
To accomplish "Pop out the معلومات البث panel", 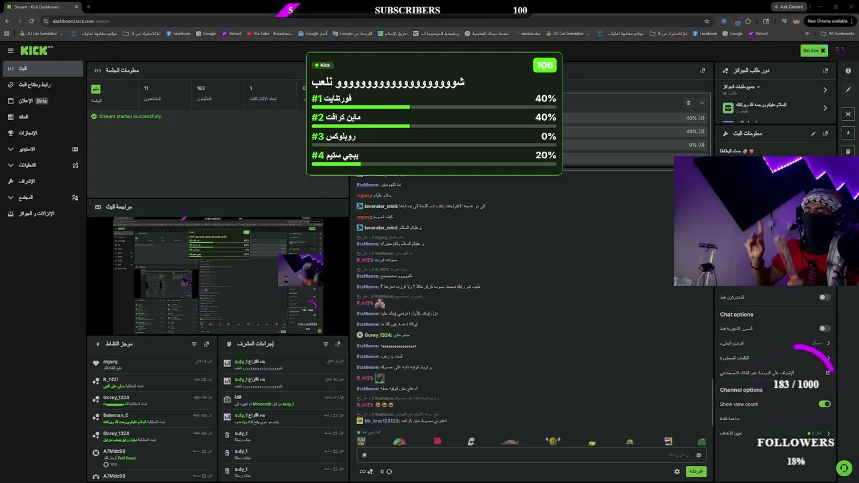I will click(x=825, y=133).
